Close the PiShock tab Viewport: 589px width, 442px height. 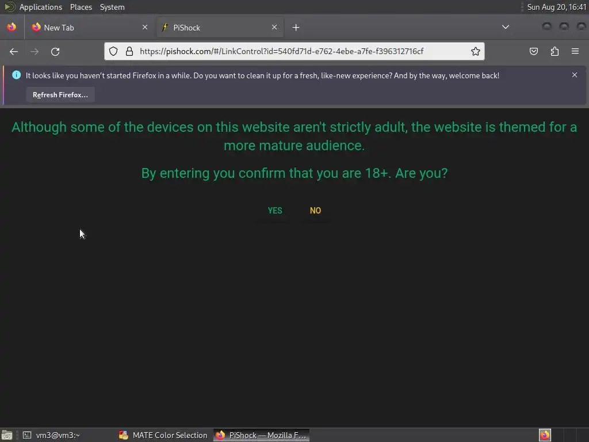(x=274, y=27)
